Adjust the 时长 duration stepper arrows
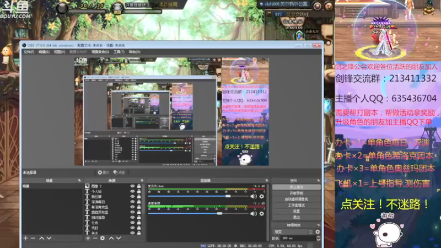The width and height of the screenshot is (441, 248). pos(318,238)
